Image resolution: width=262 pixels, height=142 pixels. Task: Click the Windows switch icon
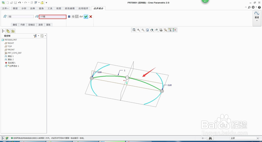pyautogui.click(x=36, y=3)
